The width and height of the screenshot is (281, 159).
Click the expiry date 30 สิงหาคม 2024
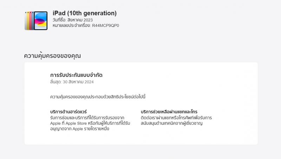coord(78,82)
